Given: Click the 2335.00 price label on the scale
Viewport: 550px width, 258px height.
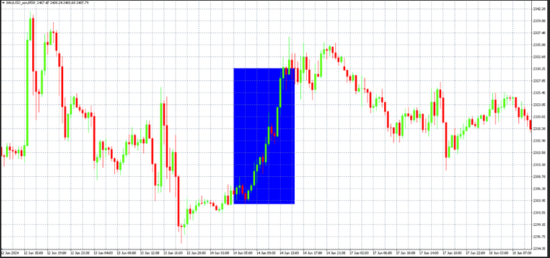Looking at the screenshot, I should tap(539, 45).
